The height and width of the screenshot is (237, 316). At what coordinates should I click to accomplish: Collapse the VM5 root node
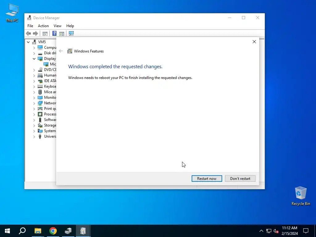pyautogui.click(x=28, y=42)
